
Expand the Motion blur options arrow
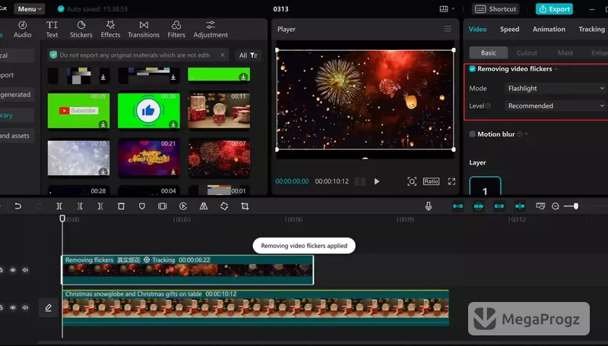point(526,134)
